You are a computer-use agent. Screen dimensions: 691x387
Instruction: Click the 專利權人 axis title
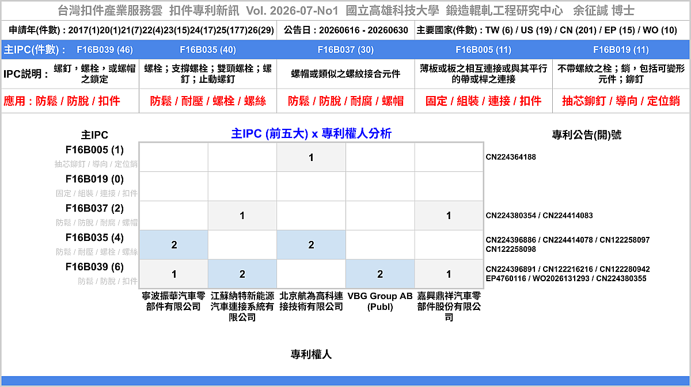[311, 355]
